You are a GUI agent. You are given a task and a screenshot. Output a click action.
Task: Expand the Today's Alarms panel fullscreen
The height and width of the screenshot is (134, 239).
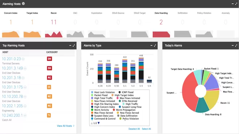[x=236, y=46]
